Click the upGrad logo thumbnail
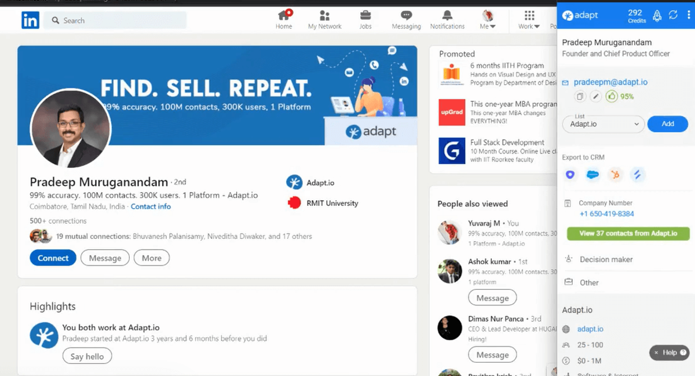Image resolution: width=695 pixels, height=376 pixels. 452,112
